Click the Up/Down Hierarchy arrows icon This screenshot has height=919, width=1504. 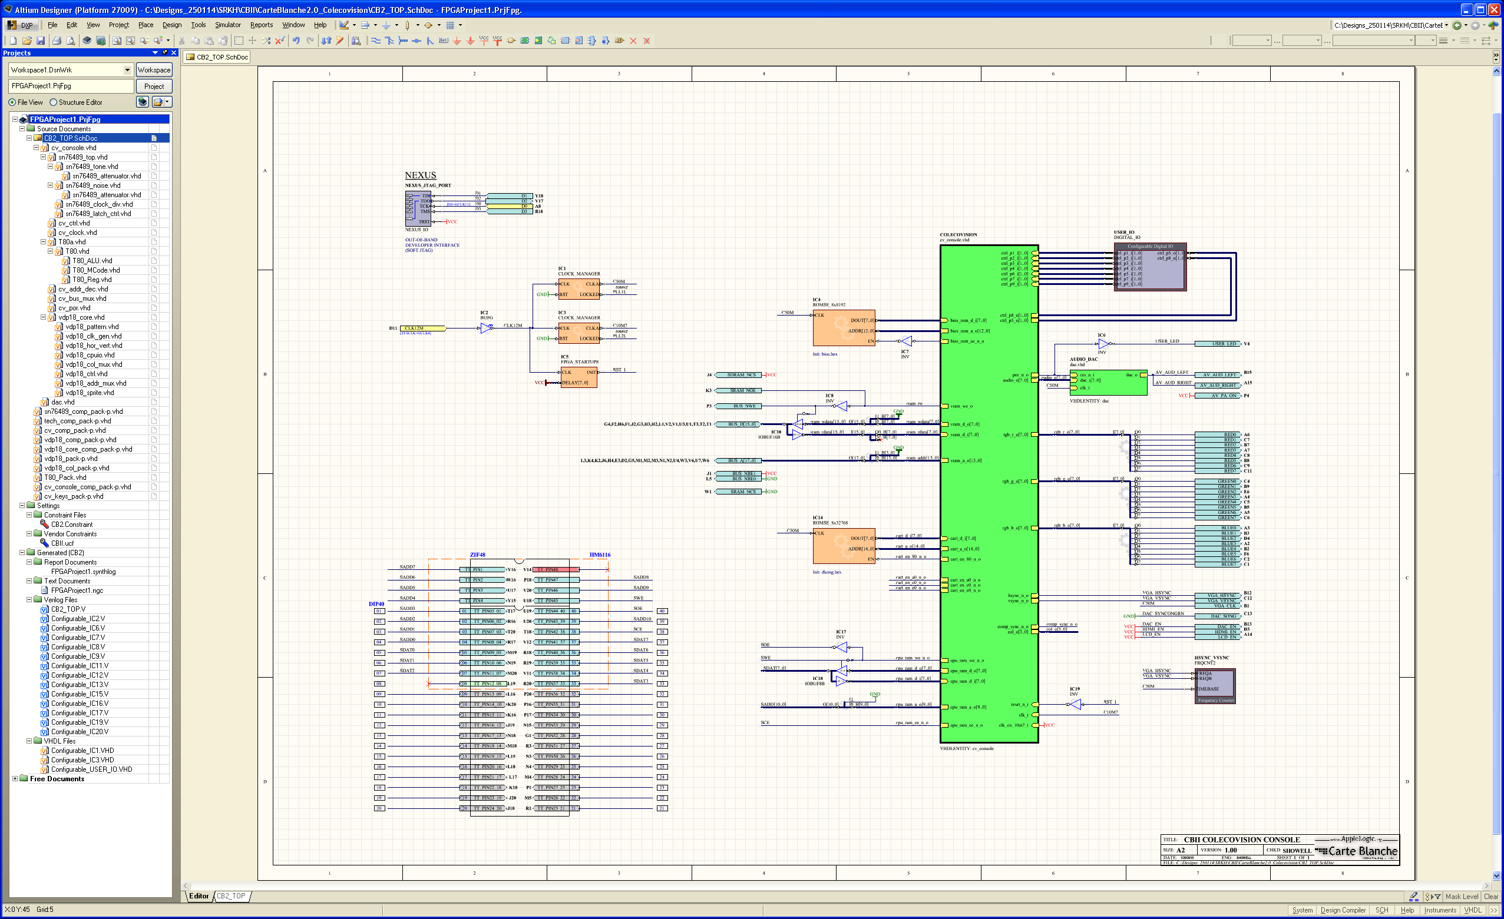pyautogui.click(x=326, y=41)
